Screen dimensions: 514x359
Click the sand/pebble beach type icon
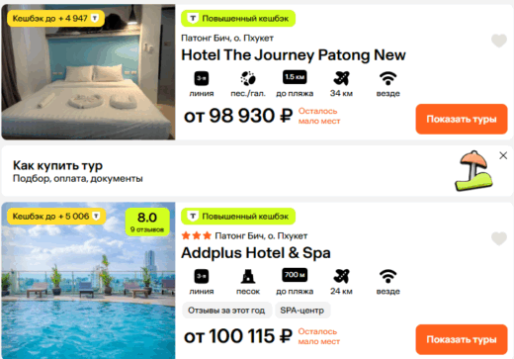click(x=248, y=78)
